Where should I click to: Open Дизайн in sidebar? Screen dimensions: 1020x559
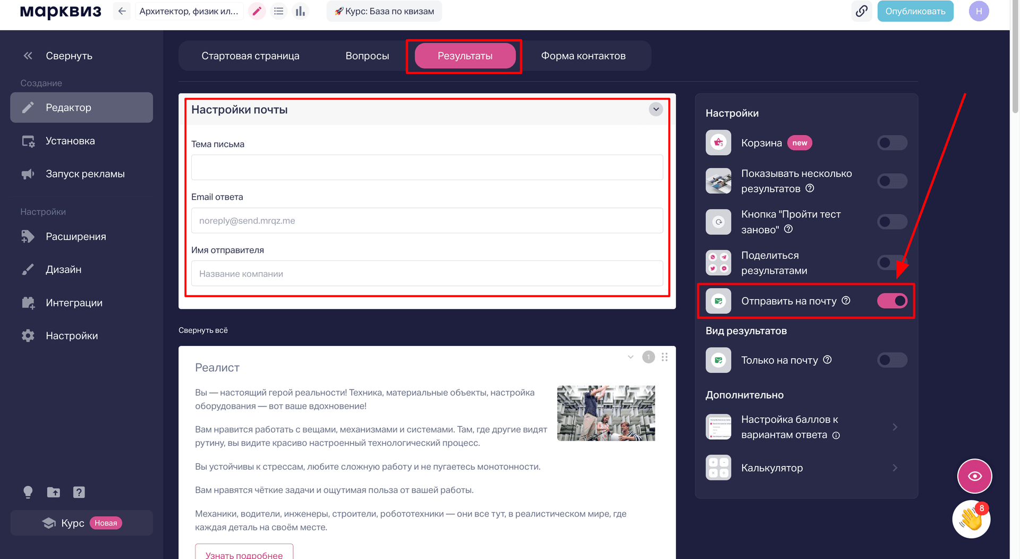tap(81, 269)
